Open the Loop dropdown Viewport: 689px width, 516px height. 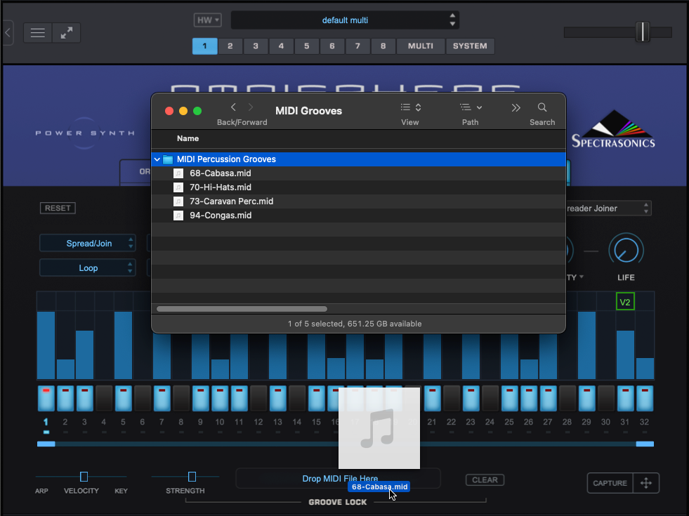tap(88, 268)
